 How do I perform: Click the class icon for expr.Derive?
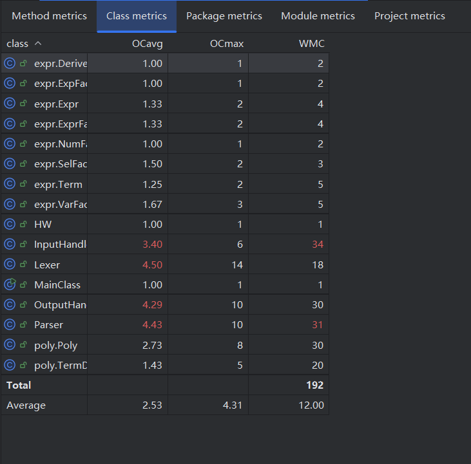click(x=10, y=63)
